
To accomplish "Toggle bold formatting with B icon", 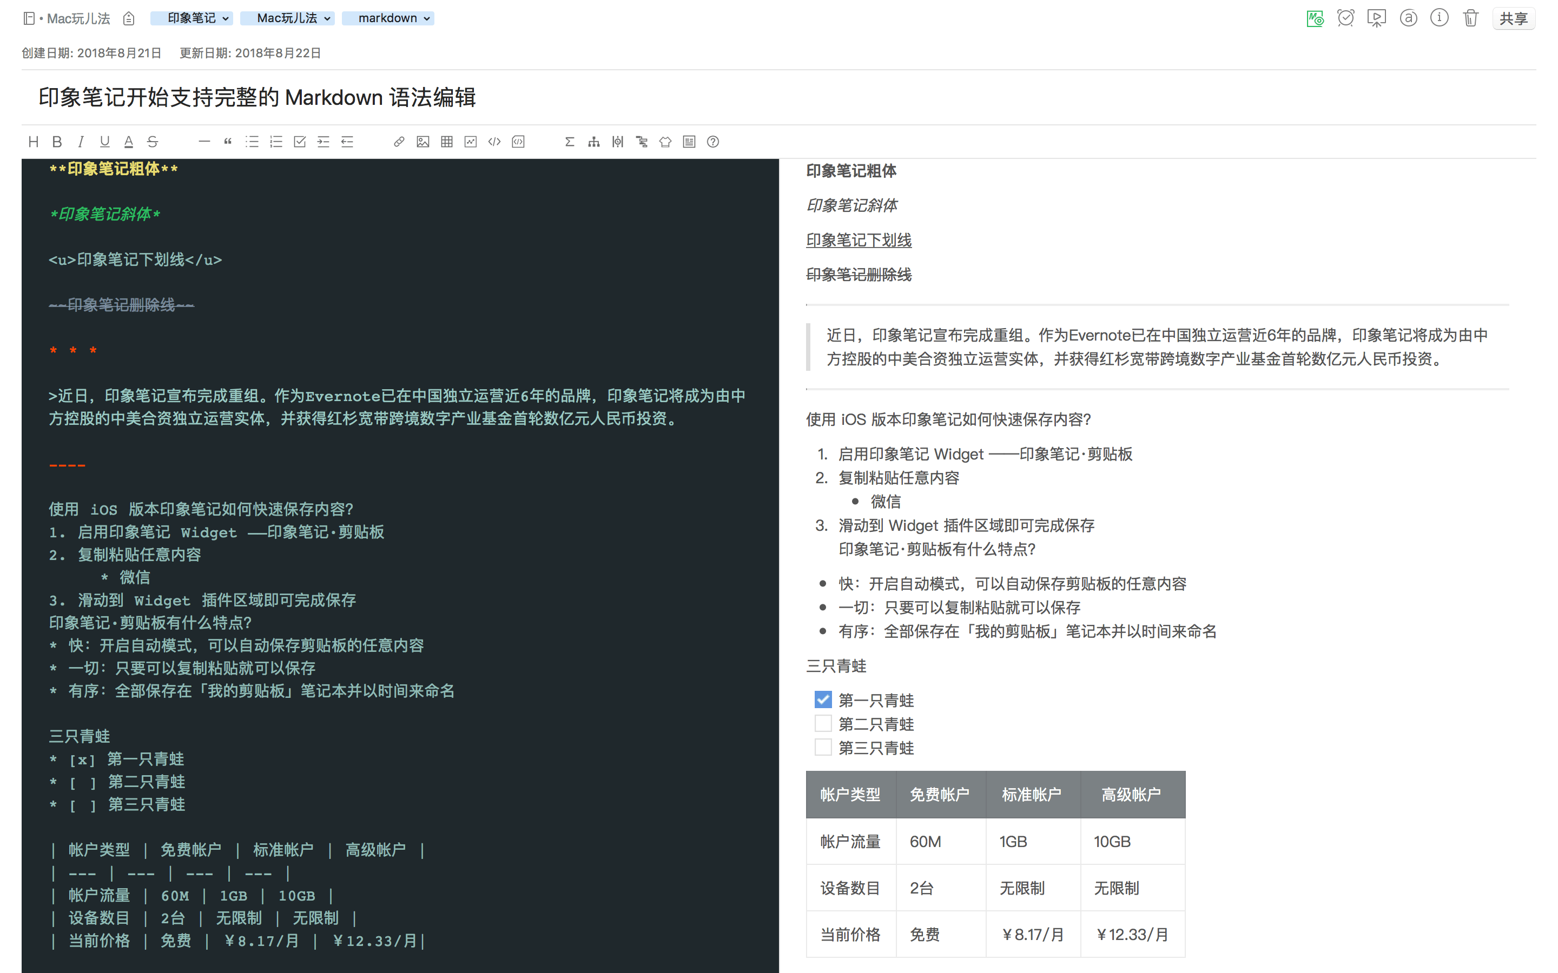I will tap(57, 142).
